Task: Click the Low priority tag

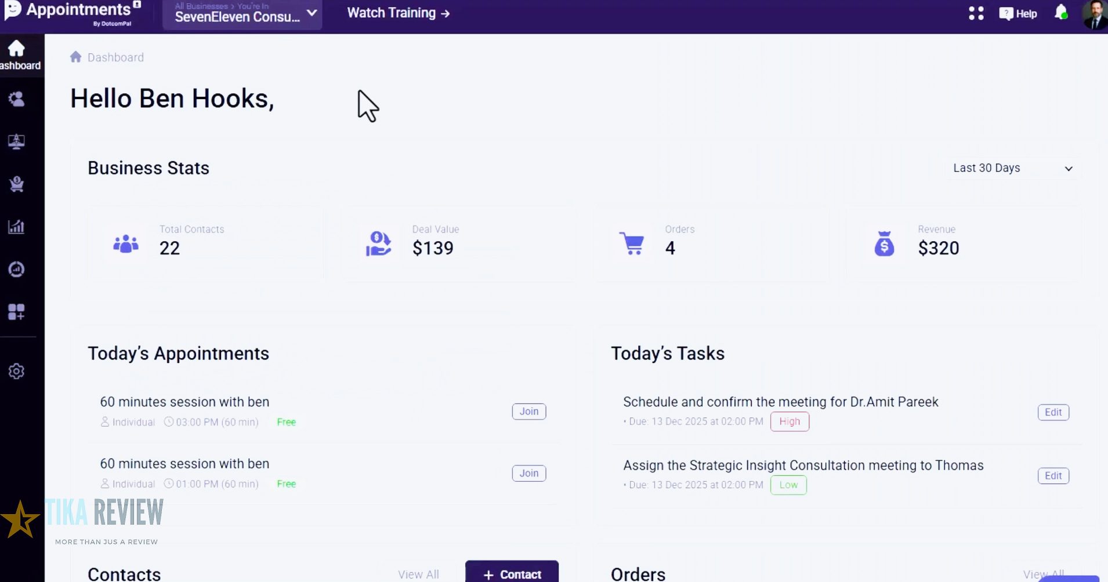Action: pos(788,485)
